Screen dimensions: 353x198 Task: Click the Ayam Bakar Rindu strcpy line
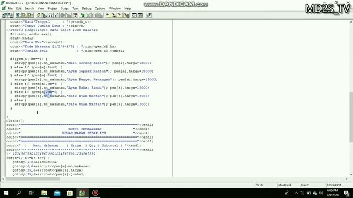click(x=82, y=88)
